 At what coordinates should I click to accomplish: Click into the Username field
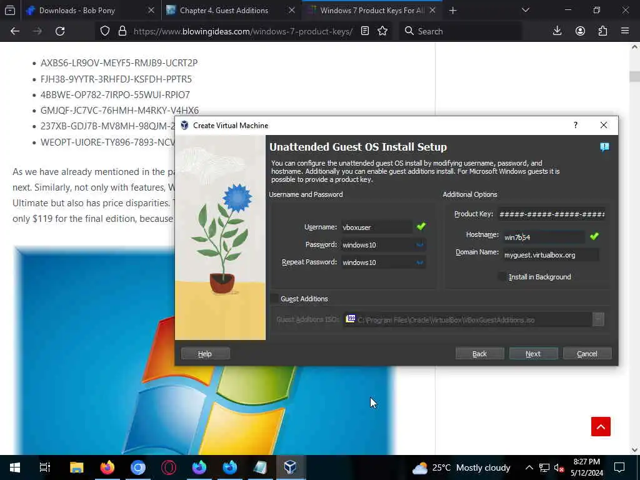[x=376, y=227]
